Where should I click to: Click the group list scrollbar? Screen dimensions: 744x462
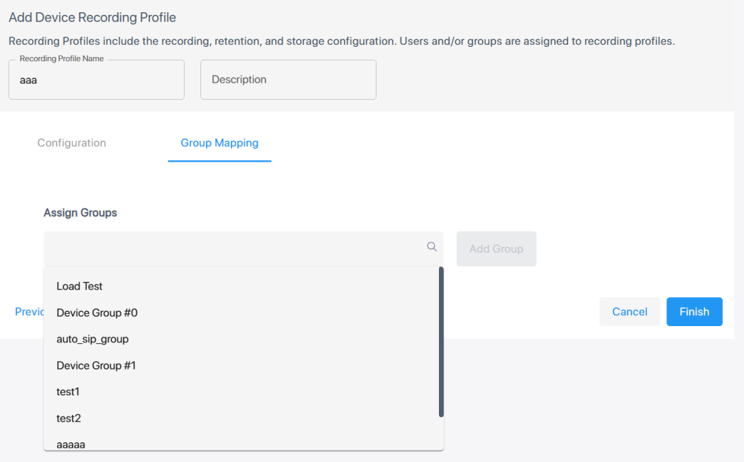coord(441,341)
